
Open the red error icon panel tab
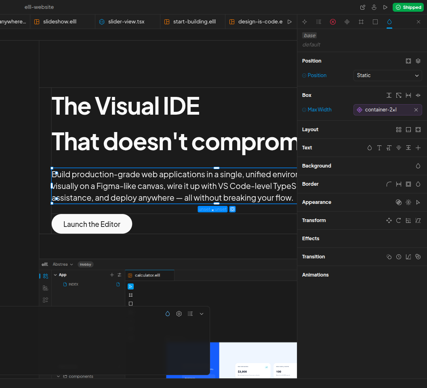tap(333, 22)
